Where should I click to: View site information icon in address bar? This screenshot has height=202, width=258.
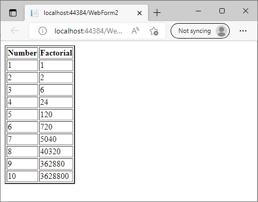pyautogui.click(x=43, y=31)
